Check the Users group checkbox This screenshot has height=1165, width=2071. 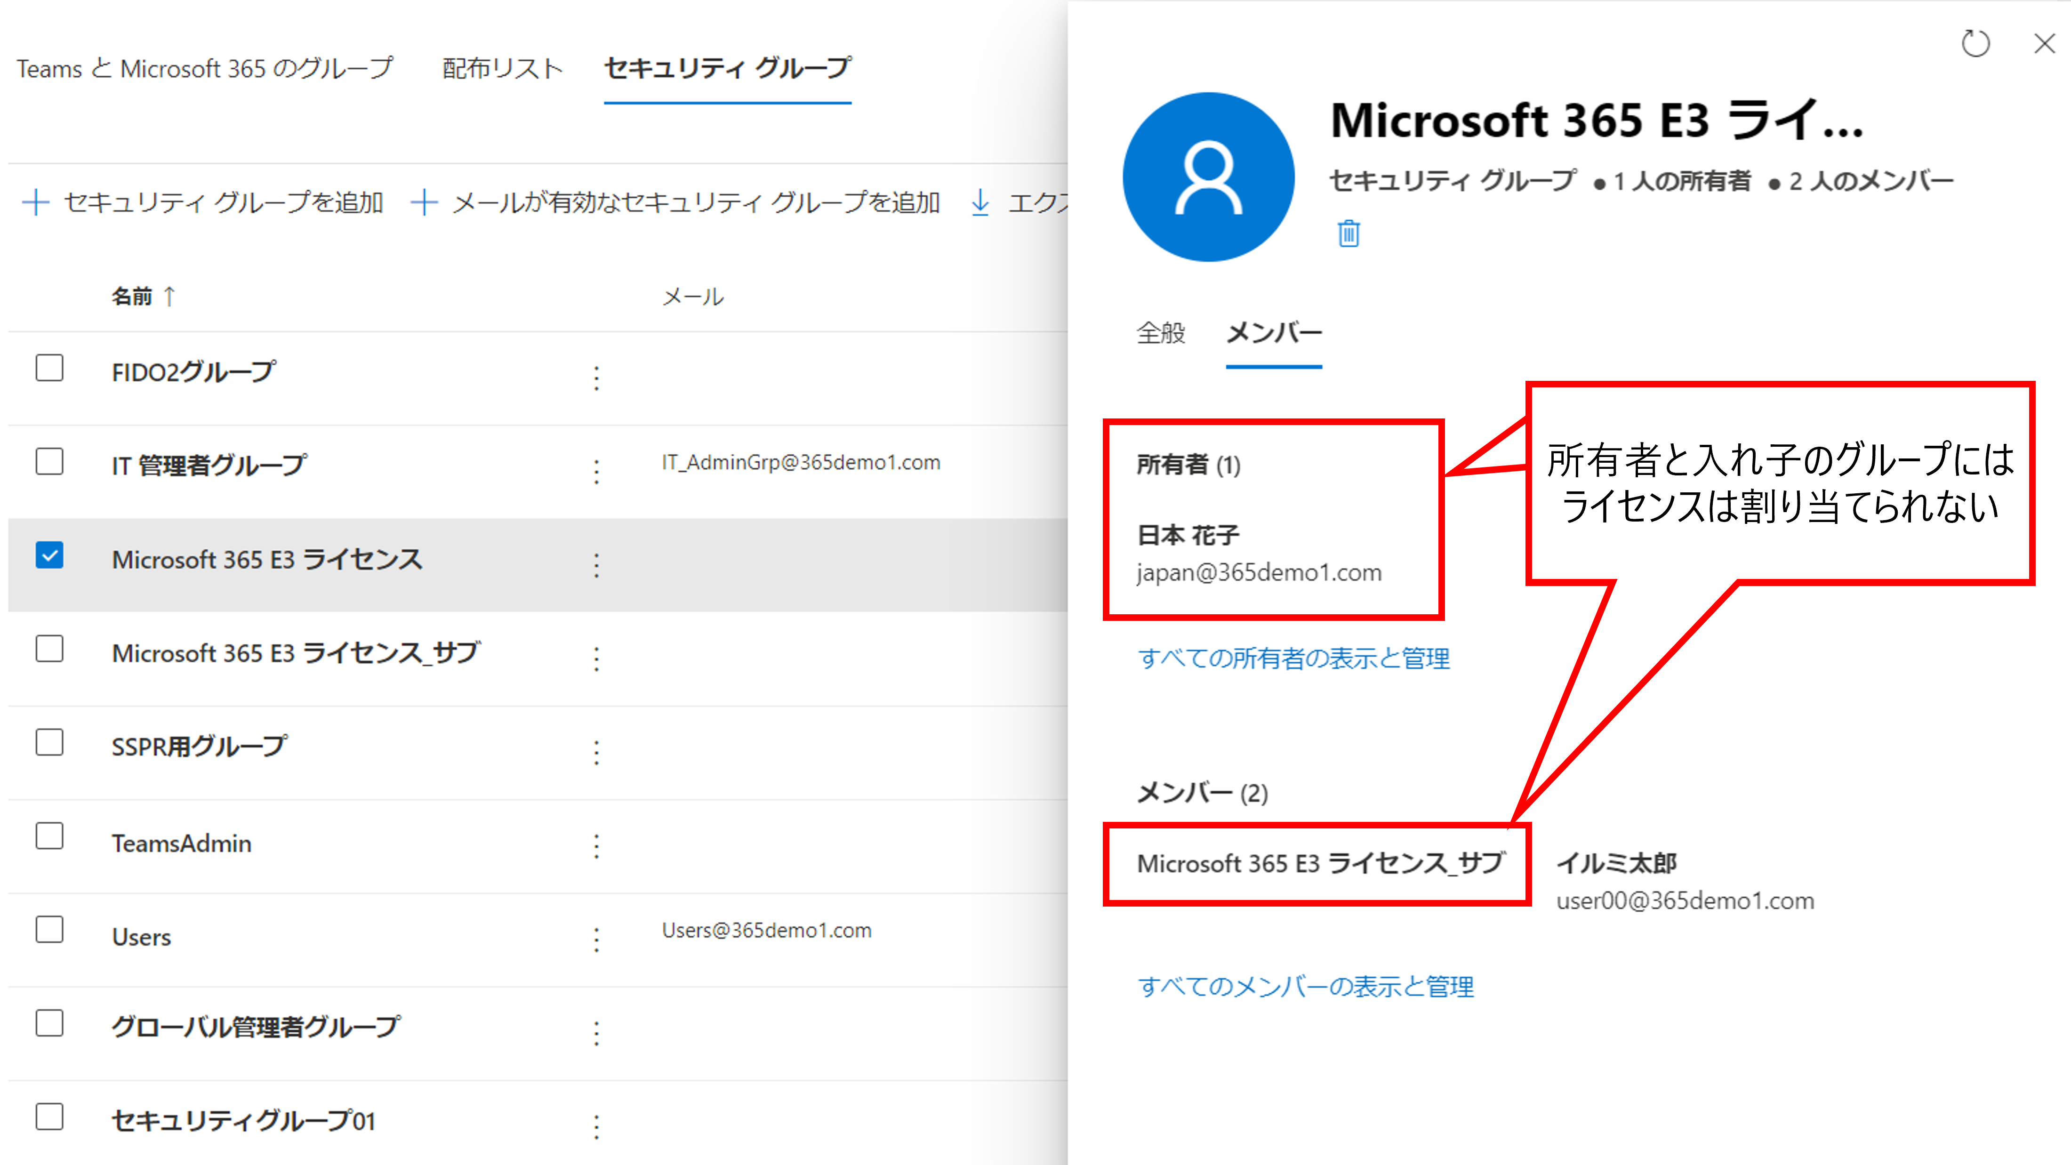tap(50, 930)
